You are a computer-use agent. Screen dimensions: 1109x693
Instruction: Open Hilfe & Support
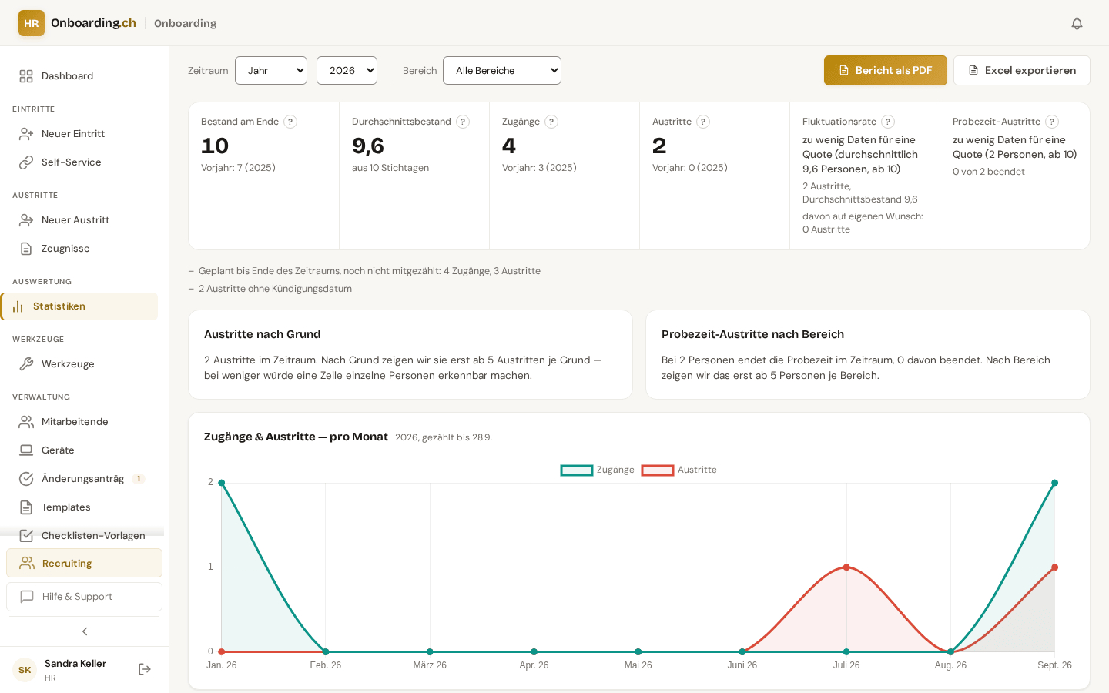(x=85, y=597)
